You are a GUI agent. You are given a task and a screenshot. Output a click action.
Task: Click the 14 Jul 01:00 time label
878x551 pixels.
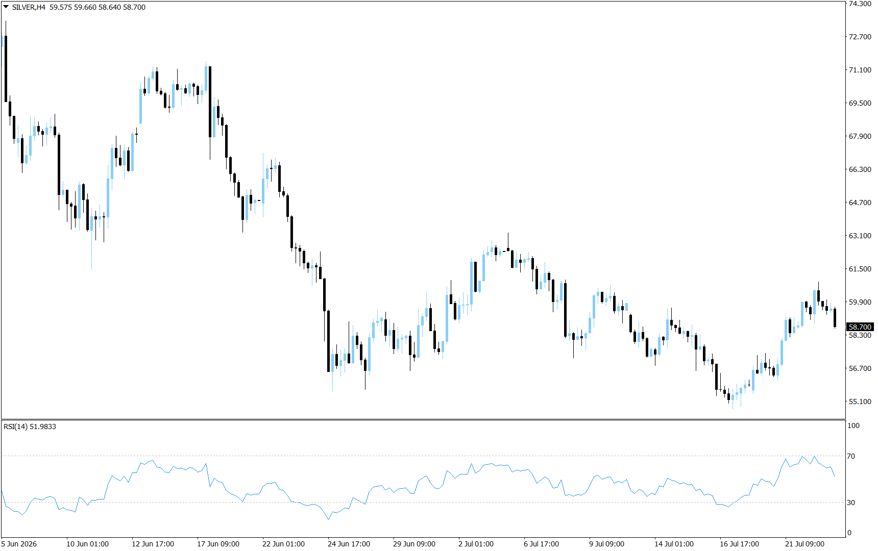pos(674,544)
